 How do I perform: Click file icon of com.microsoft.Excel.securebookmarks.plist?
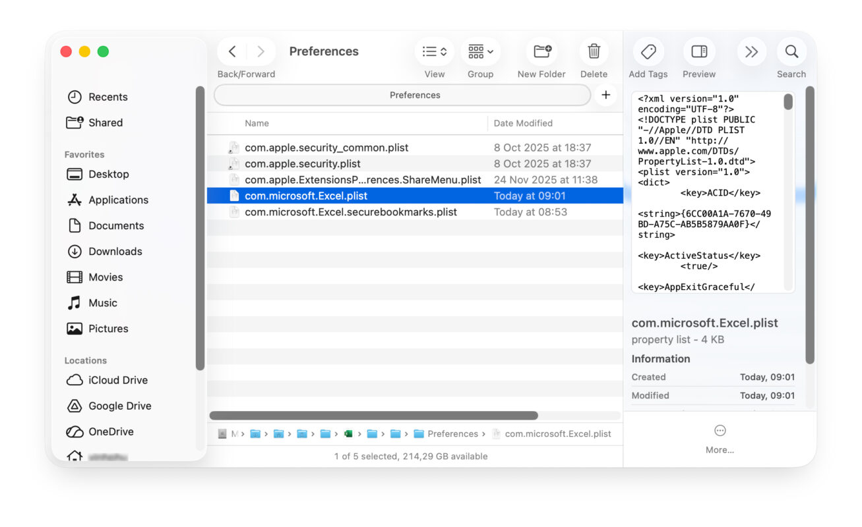tap(233, 212)
